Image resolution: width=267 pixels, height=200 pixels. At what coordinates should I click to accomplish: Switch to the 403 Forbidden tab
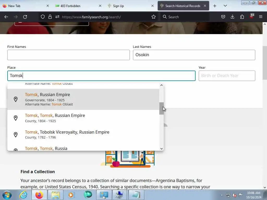tap(78, 6)
